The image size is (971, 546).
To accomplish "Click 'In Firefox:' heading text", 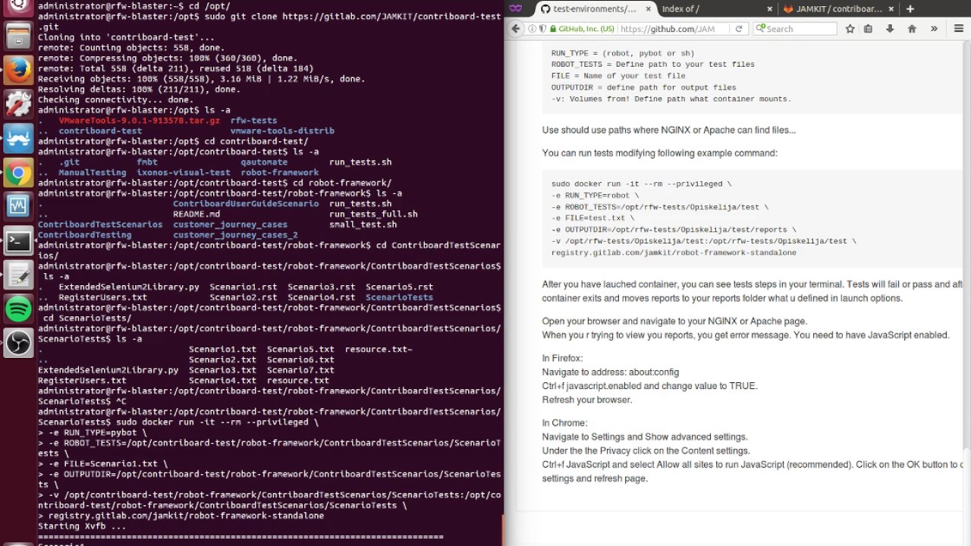I will pos(562,359).
